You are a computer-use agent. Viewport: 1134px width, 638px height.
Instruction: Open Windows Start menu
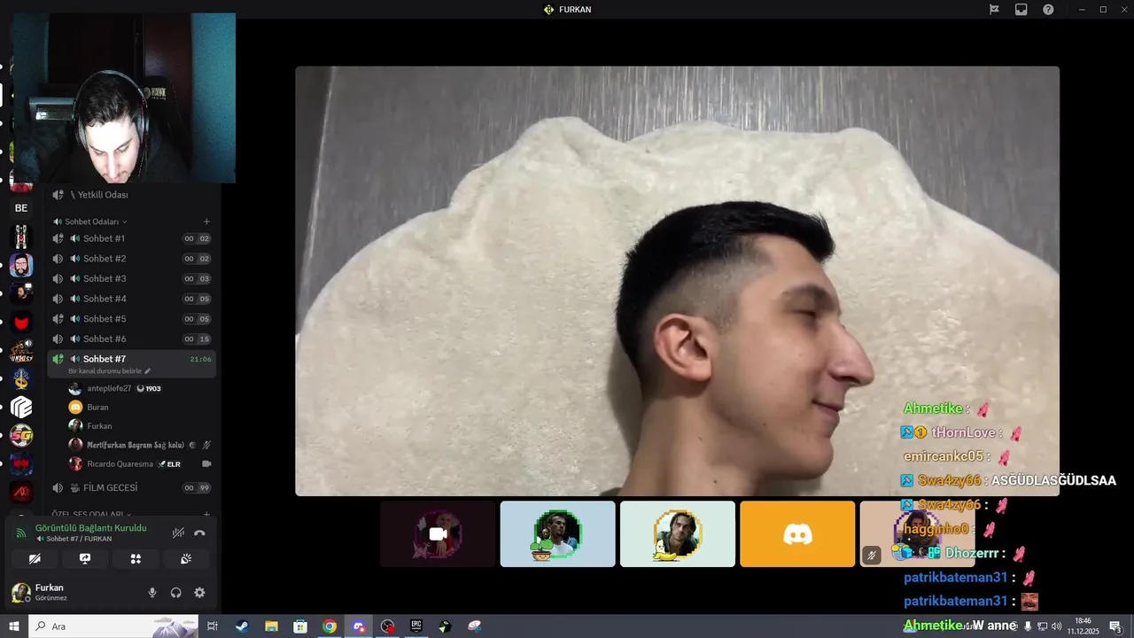click(13, 626)
